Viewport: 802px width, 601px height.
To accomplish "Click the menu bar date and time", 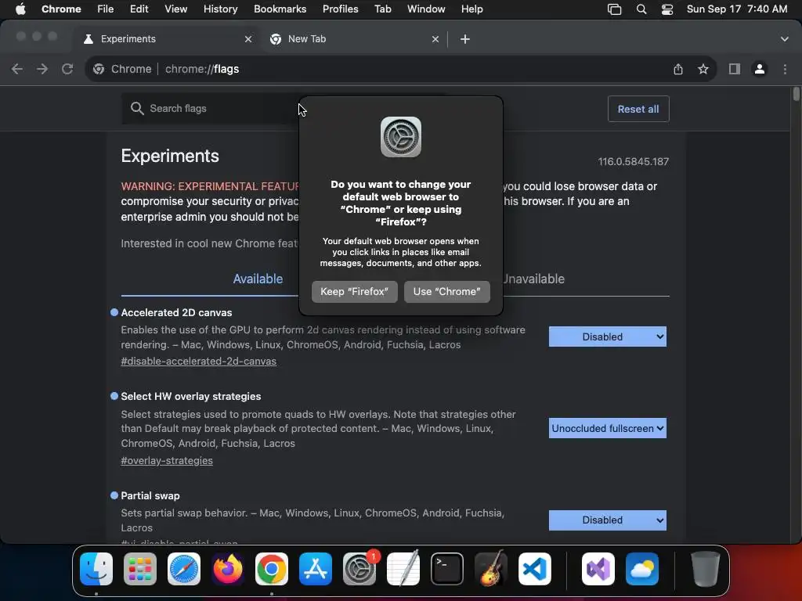I will coord(736,9).
